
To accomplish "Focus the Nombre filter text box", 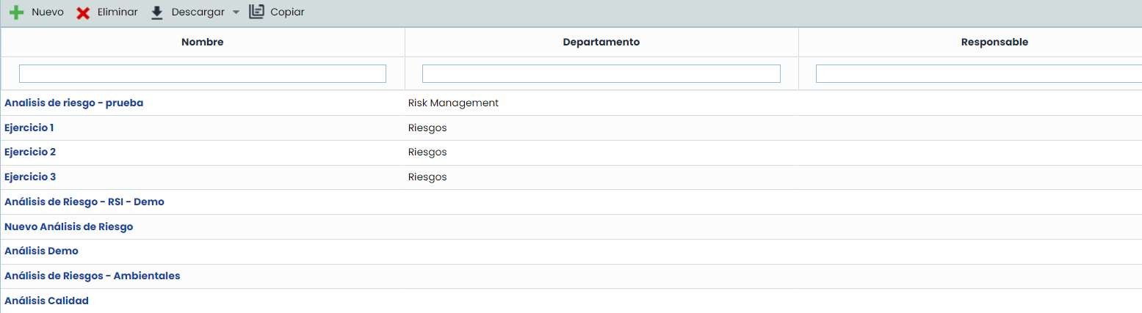I will (x=202, y=74).
